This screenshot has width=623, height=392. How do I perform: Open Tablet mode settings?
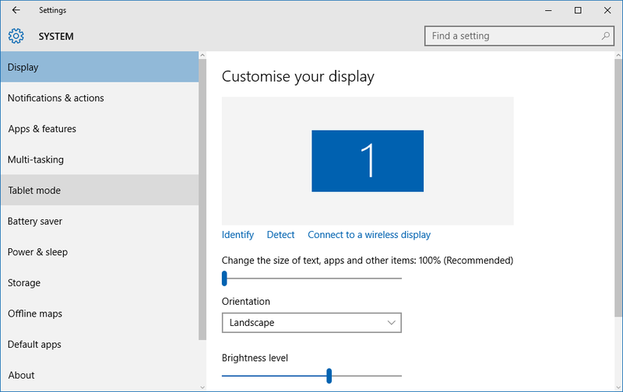click(x=100, y=190)
